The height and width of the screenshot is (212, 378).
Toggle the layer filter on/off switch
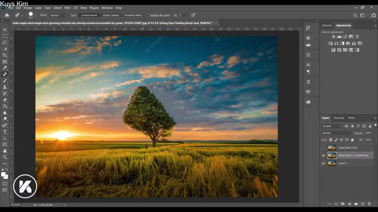pos(376,125)
